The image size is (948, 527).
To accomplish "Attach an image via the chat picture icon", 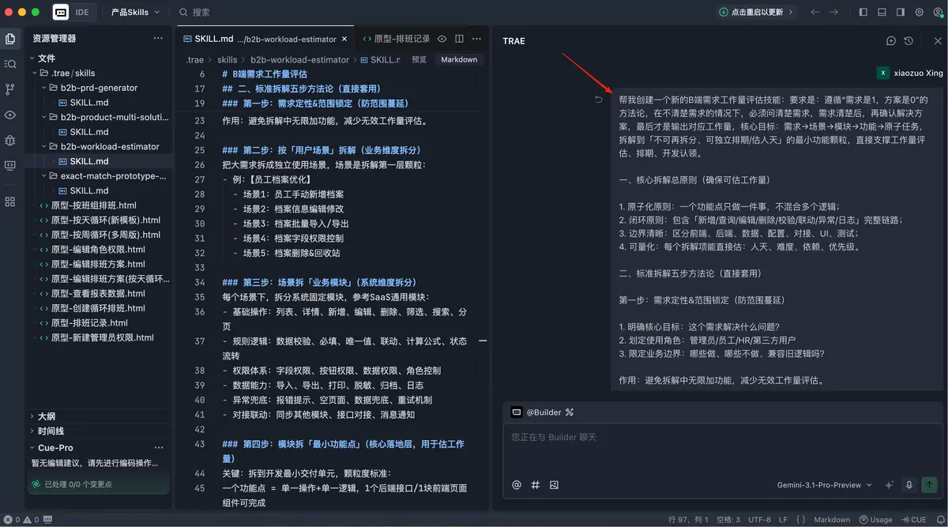I will click(554, 485).
